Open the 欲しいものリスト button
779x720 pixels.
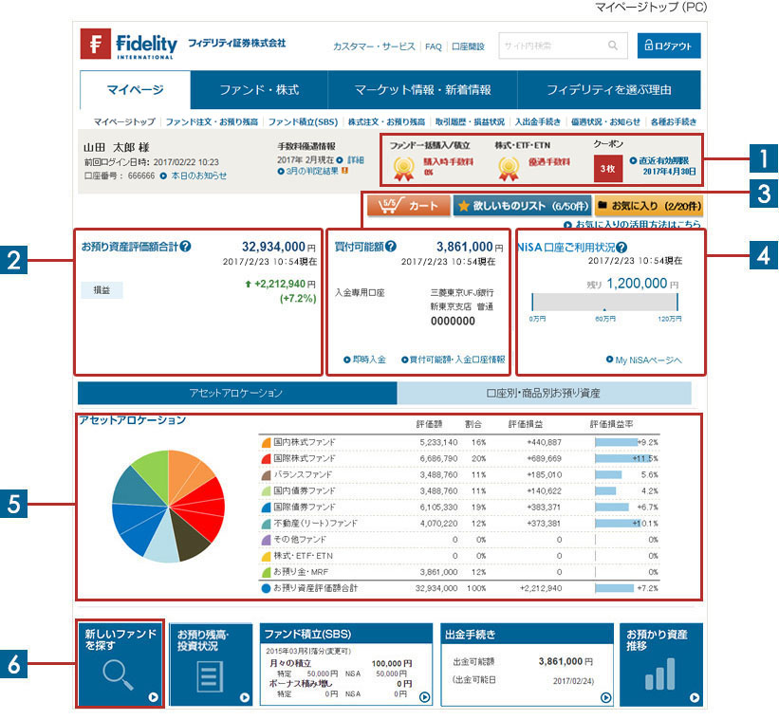coord(523,206)
